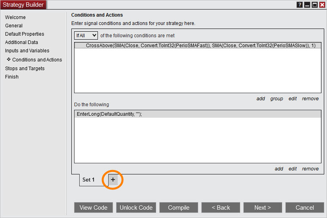Click add link under conditions list
The height and width of the screenshot is (218, 327).
click(x=261, y=99)
